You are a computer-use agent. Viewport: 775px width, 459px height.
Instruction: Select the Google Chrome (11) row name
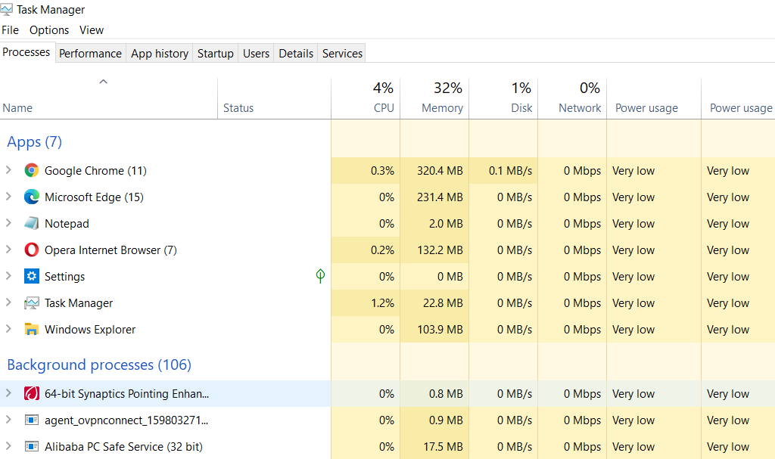[x=96, y=170]
